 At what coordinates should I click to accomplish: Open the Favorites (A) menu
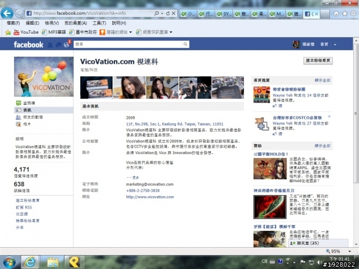(76, 23)
